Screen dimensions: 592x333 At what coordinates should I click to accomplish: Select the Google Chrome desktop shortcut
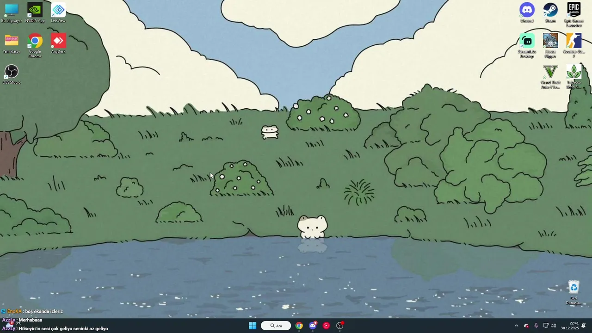pos(35,46)
